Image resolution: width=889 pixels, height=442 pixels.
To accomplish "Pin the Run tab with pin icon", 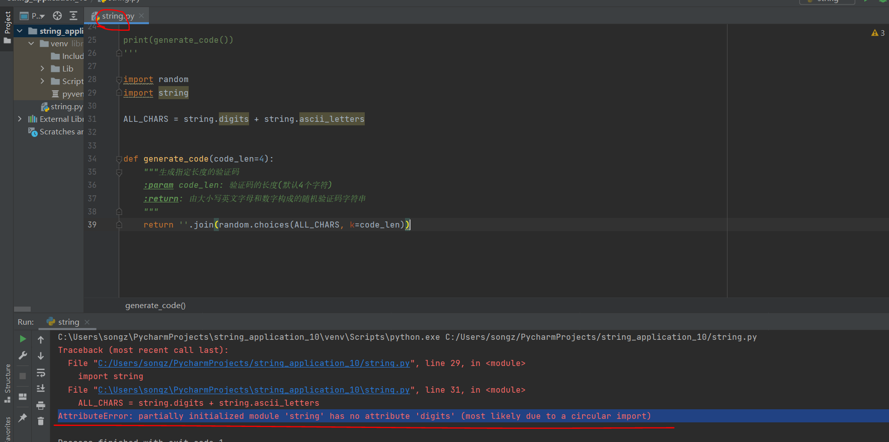I will point(23,417).
